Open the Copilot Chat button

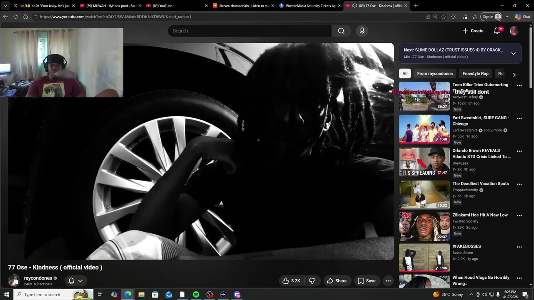[x=523, y=17]
